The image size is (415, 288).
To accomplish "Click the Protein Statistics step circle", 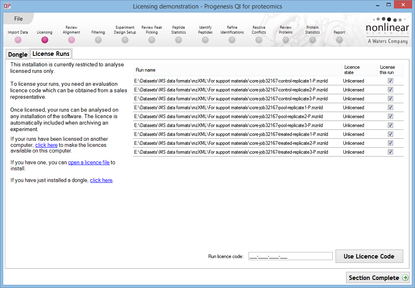I will [312, 40].
